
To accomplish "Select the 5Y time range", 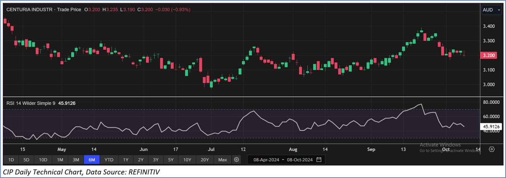I will pos(171,160).
